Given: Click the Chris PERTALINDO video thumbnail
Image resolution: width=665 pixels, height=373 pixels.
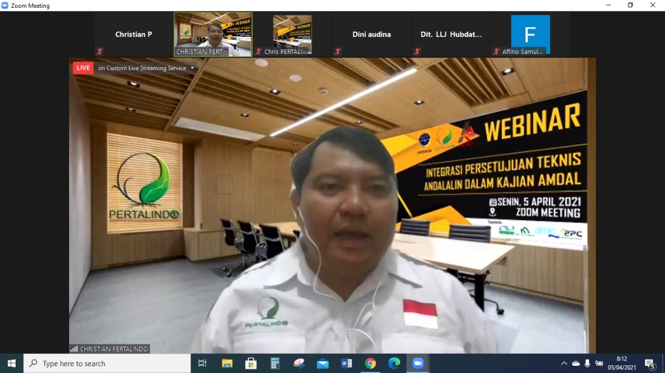Looking at the screenshot, I should [292, 35].
